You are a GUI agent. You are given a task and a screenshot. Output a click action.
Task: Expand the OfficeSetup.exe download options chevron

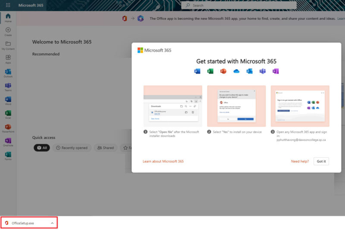click(52, 223)
